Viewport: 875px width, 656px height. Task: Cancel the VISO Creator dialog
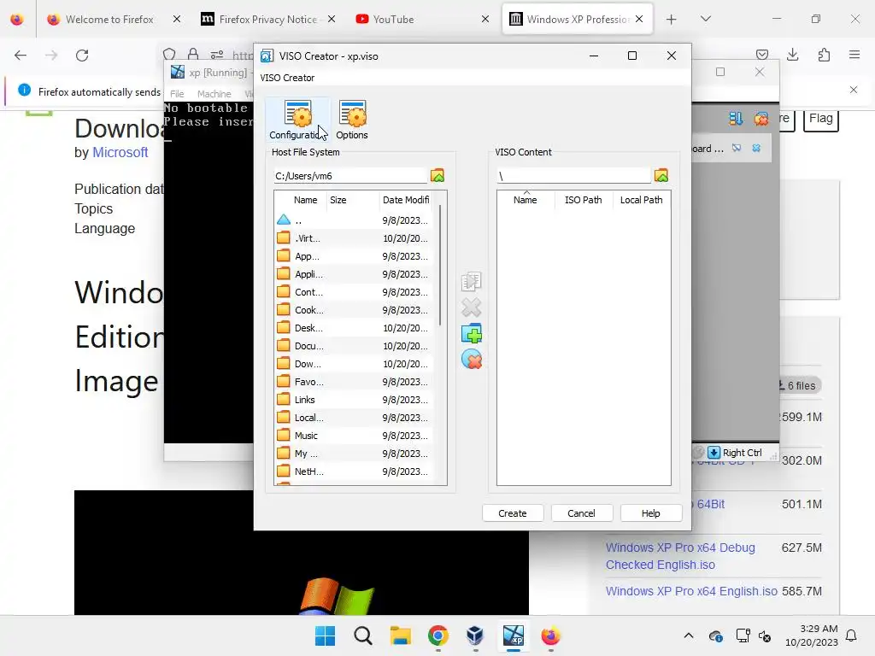(581, 513)
